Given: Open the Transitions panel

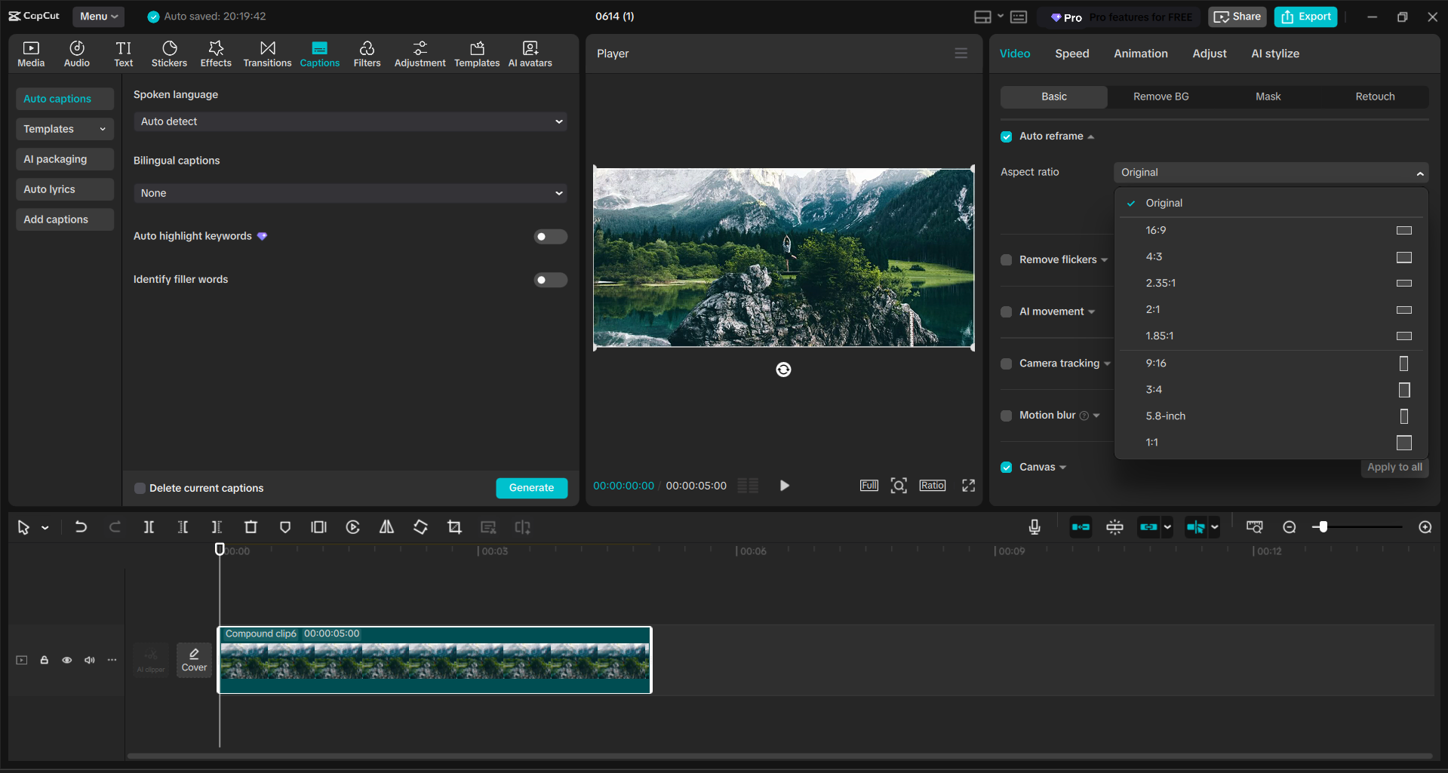Looking at the screenshot, I should (x=267, y=53).
